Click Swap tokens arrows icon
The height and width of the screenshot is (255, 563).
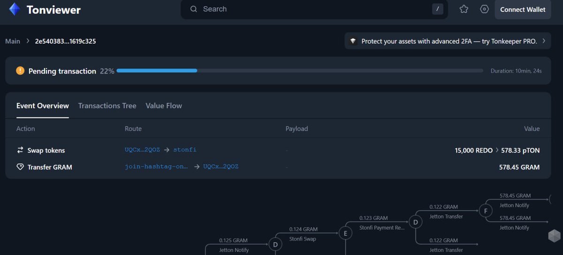20,150
